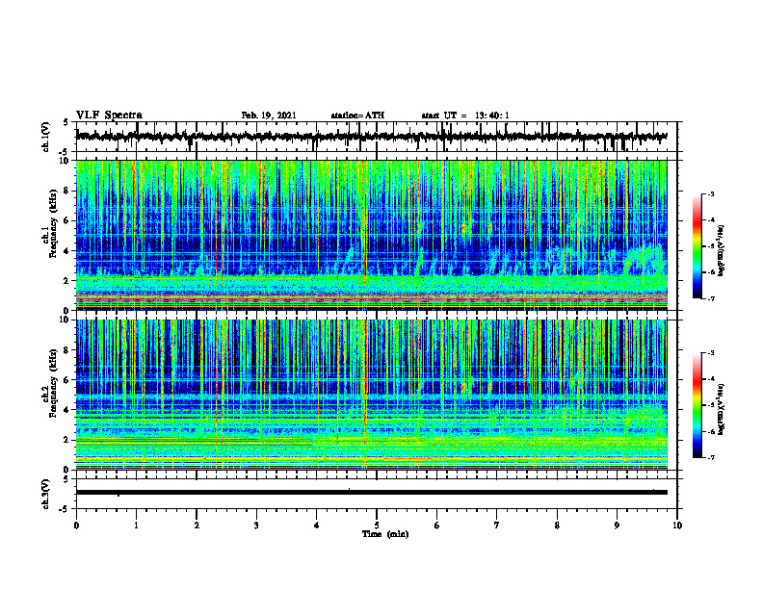Click the "5" tick on ch.1(V) axis
This screenshot has width=763, height=589.
tap(66, 122)
